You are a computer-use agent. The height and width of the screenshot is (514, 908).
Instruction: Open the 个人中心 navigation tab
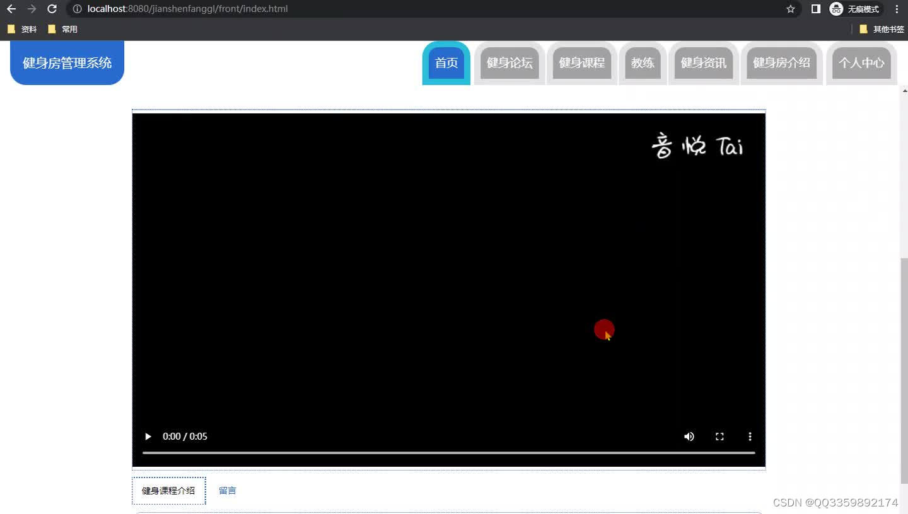(861, 63)
